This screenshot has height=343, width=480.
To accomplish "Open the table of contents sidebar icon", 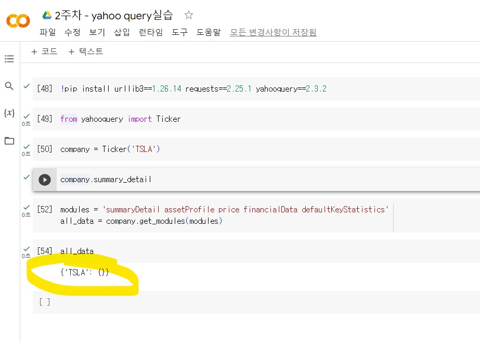I will 9,59.
